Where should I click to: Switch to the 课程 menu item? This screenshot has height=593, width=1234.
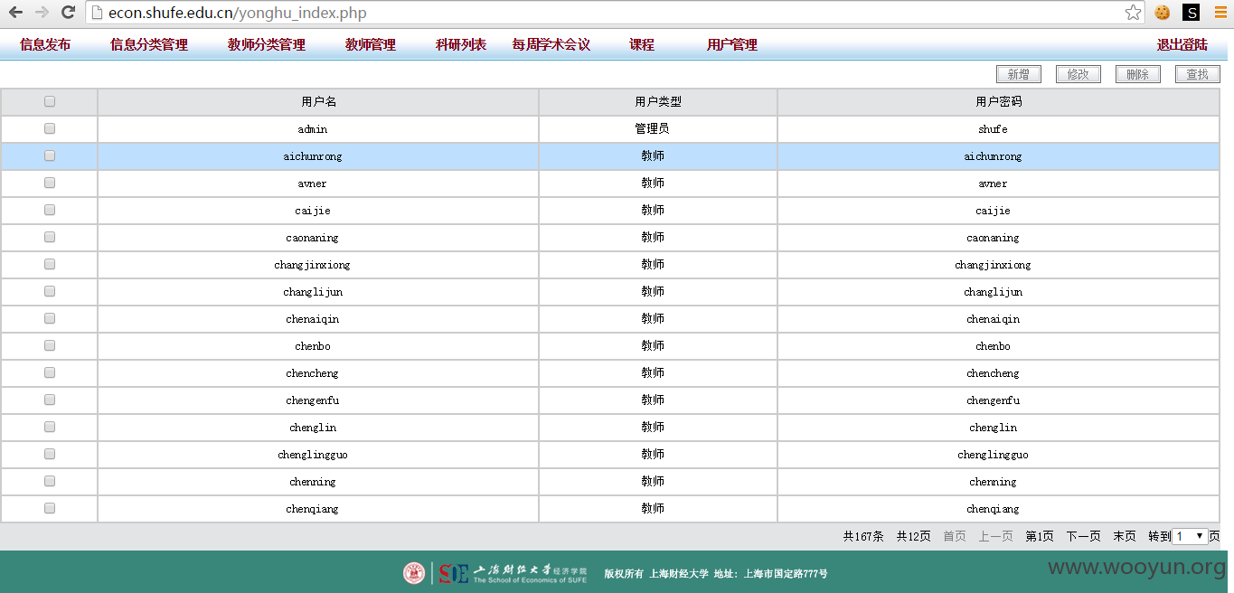click(x=642, y=44)
